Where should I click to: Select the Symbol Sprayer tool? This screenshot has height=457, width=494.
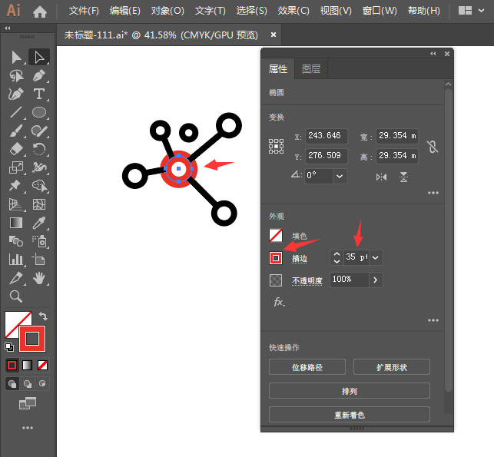(39, 241)
